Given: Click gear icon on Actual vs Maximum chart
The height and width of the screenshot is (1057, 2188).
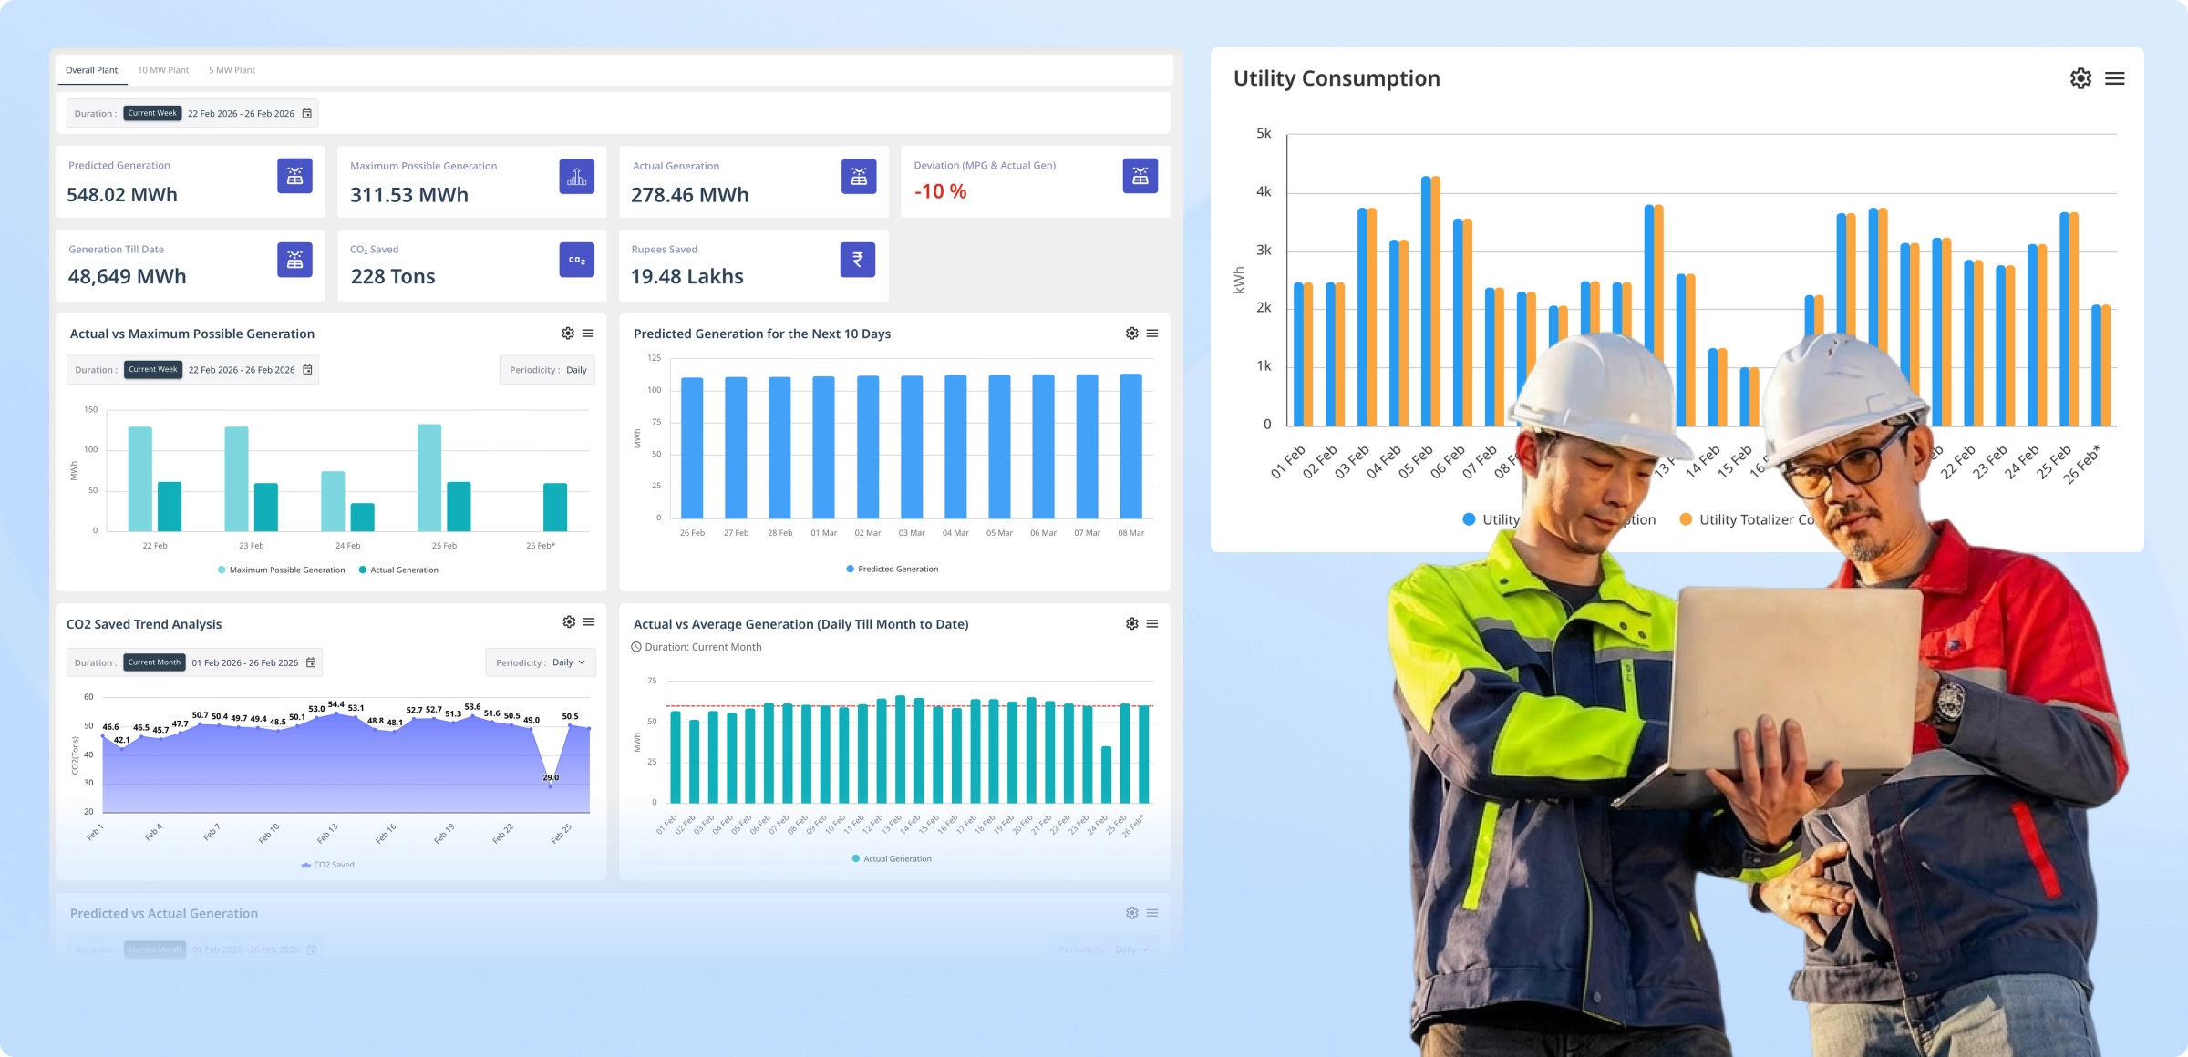Looking at the screenshot, I should (x=568, y=334).
